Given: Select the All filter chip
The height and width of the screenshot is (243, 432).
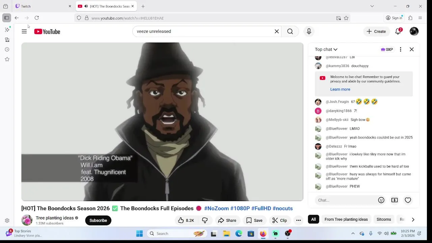Looking at the screenshot, I should (314, 219).
